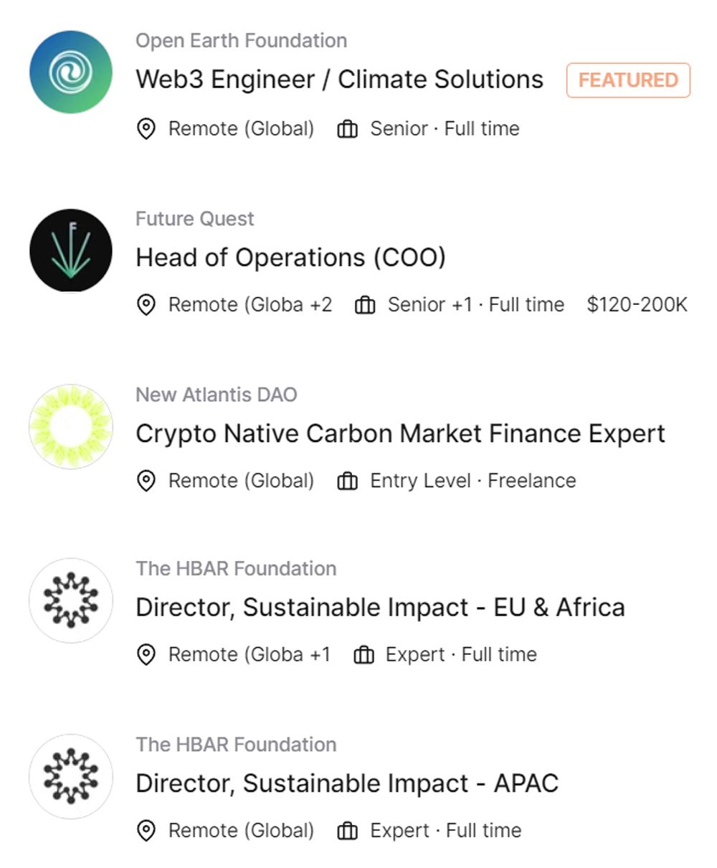This screenshot has width=717, height=868.
Task: Expand the +2 locations on Future Quest listing
Action: 320,305
